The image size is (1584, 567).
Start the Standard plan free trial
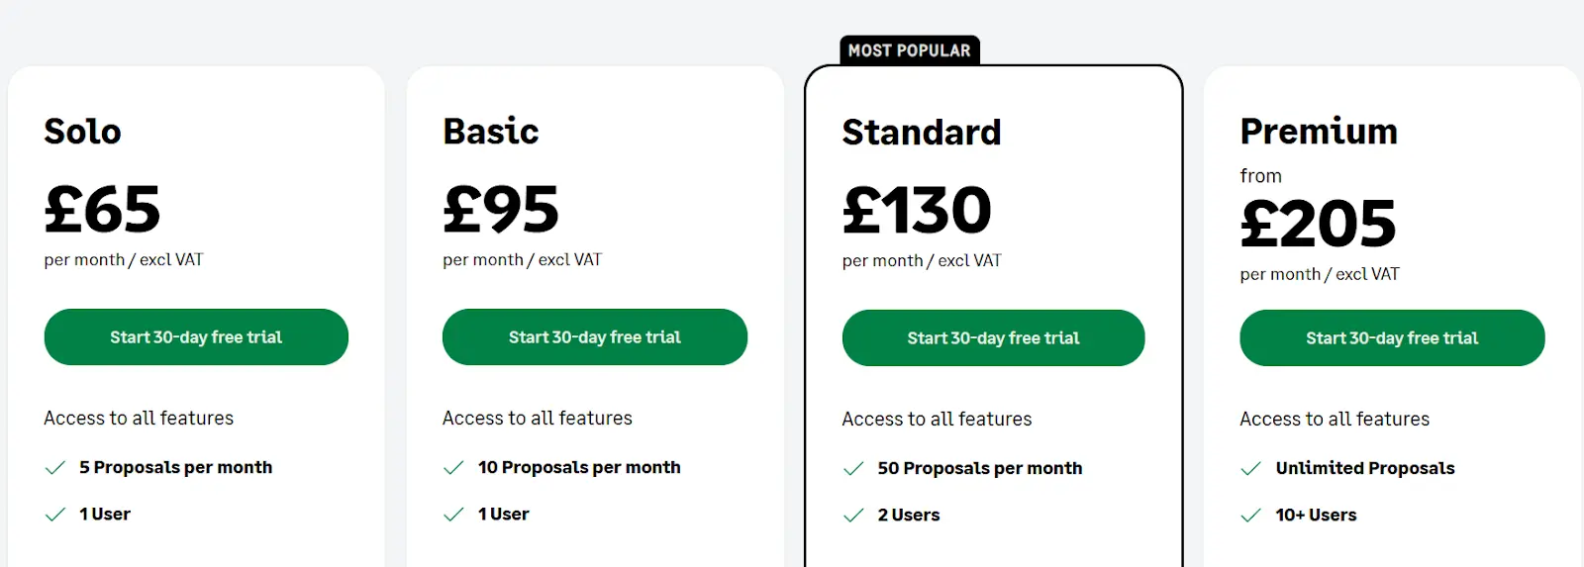tap(994, 337)
